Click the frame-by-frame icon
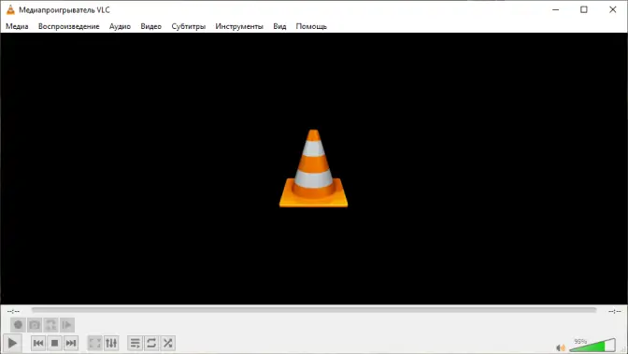The width and height of the screenshot is (628, 354). click(x=67, y=325)
